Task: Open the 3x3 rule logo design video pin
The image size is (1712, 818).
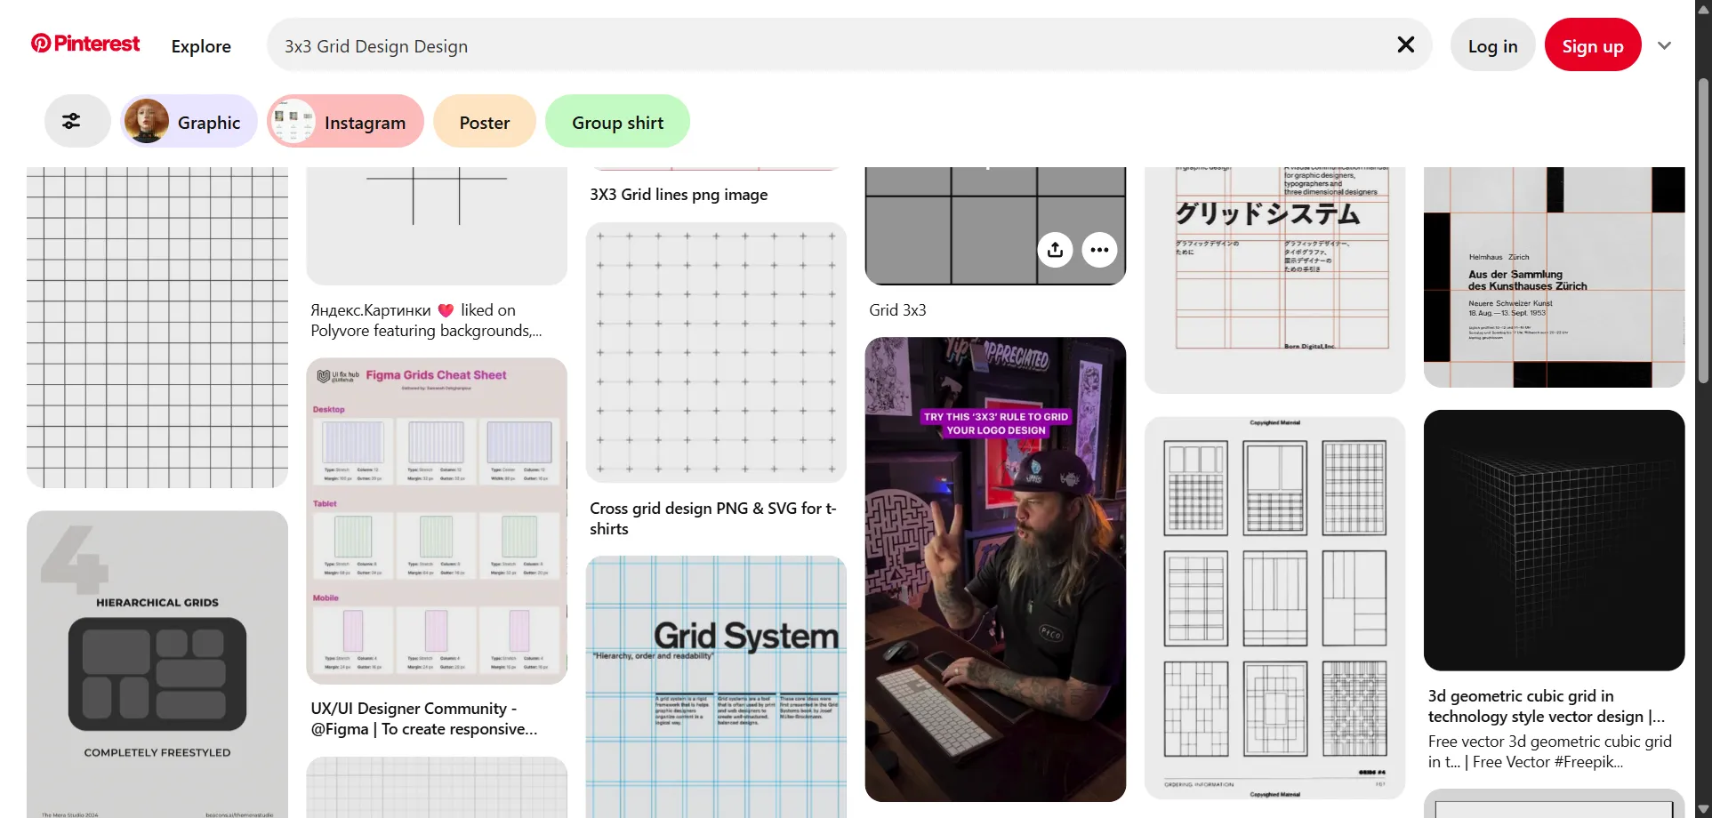Action: click(x=995, y=569)
